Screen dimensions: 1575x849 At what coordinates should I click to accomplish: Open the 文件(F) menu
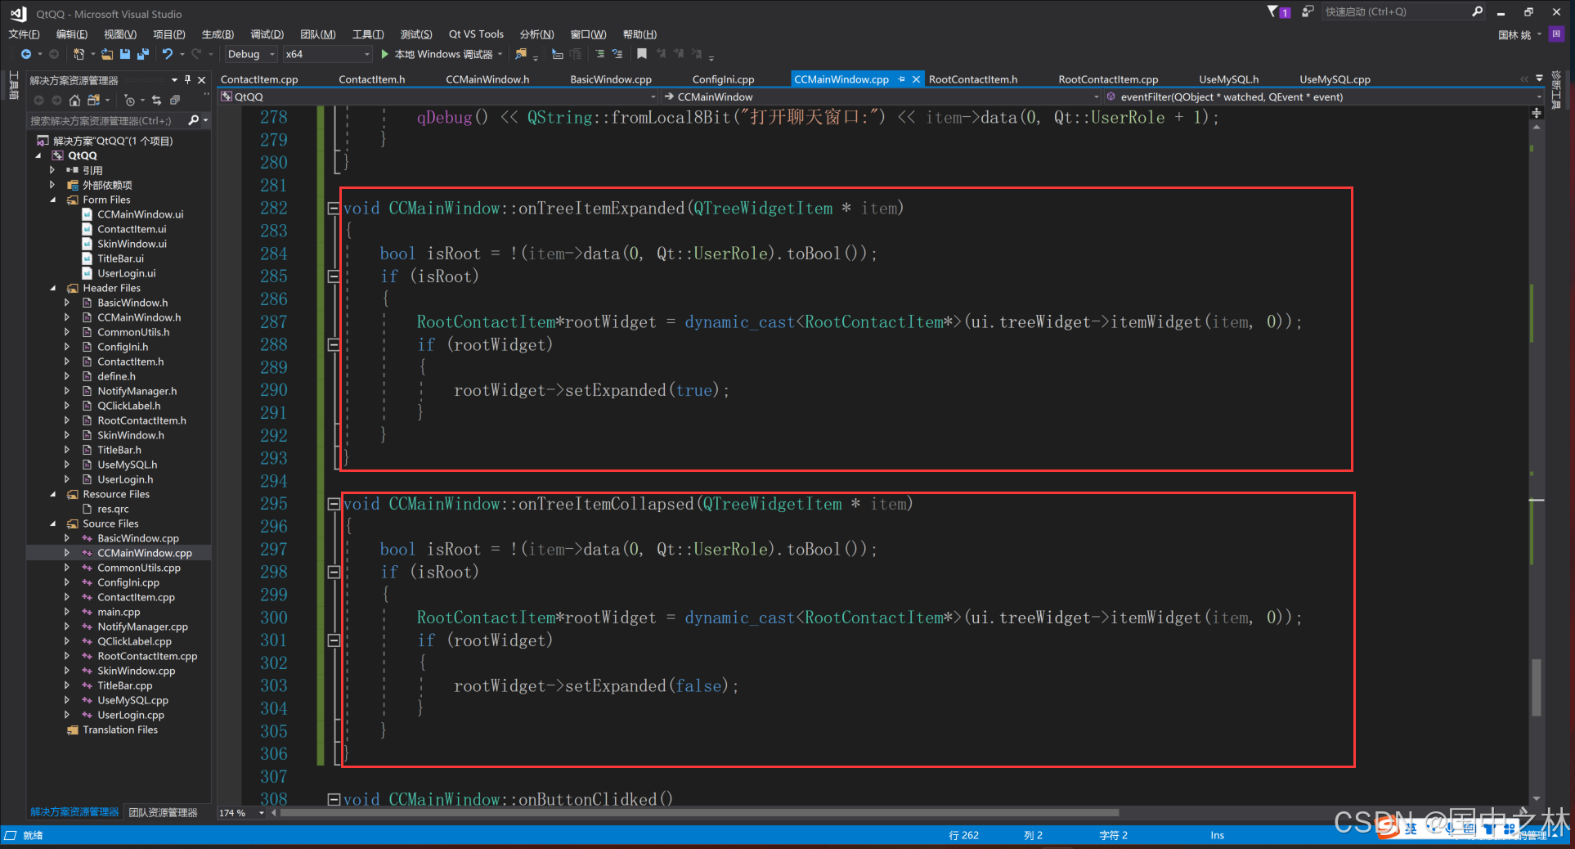point(24,34)
